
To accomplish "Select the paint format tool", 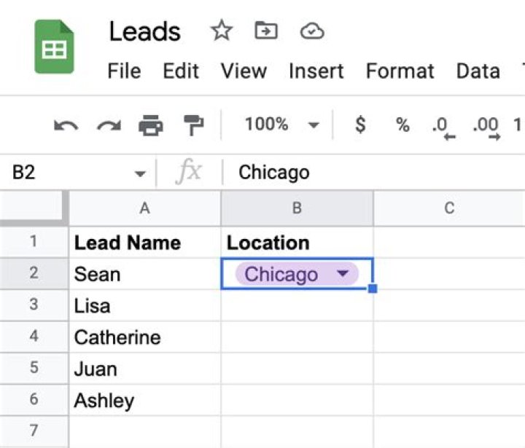I will click(194, 125).
